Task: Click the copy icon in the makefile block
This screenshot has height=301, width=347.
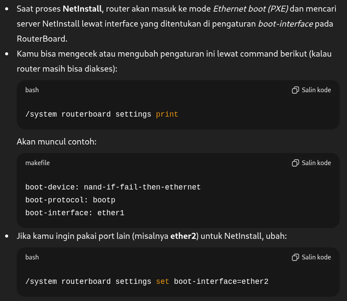Action: pyautogui.click(x=295, y=163)
